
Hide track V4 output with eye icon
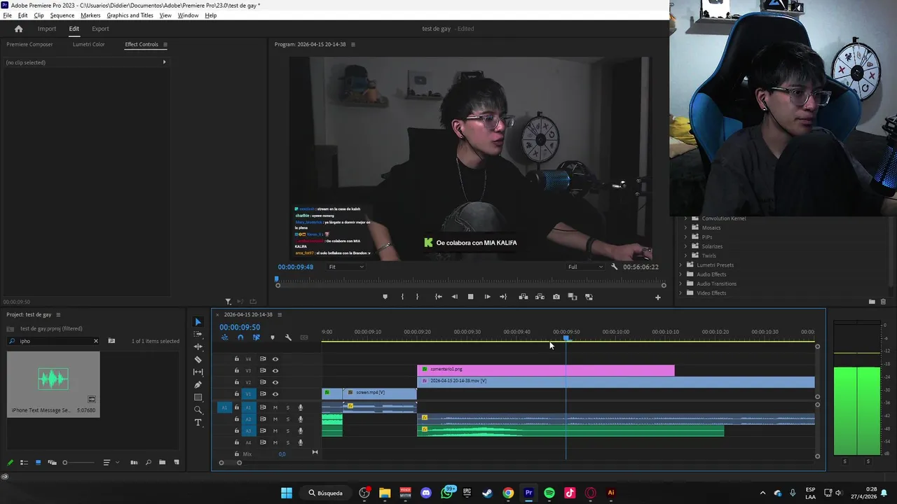(x=275, y=359)
